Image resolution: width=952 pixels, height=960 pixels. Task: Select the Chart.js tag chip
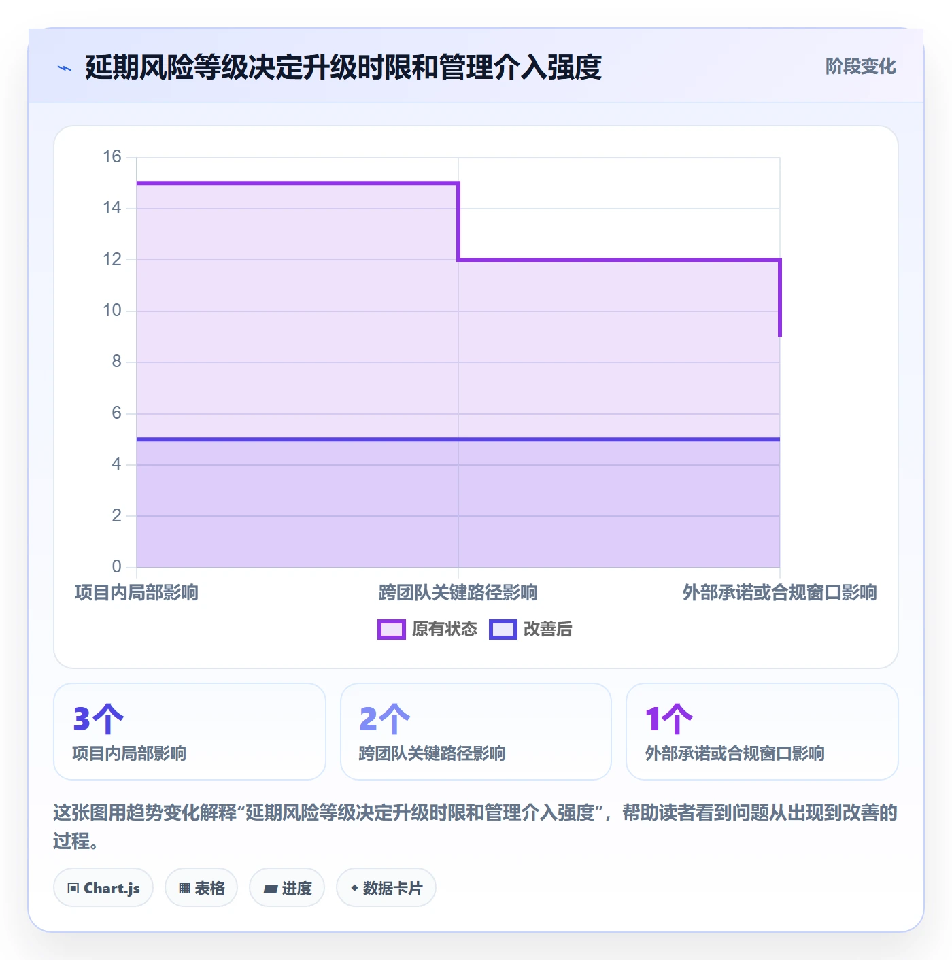[103, 888]
